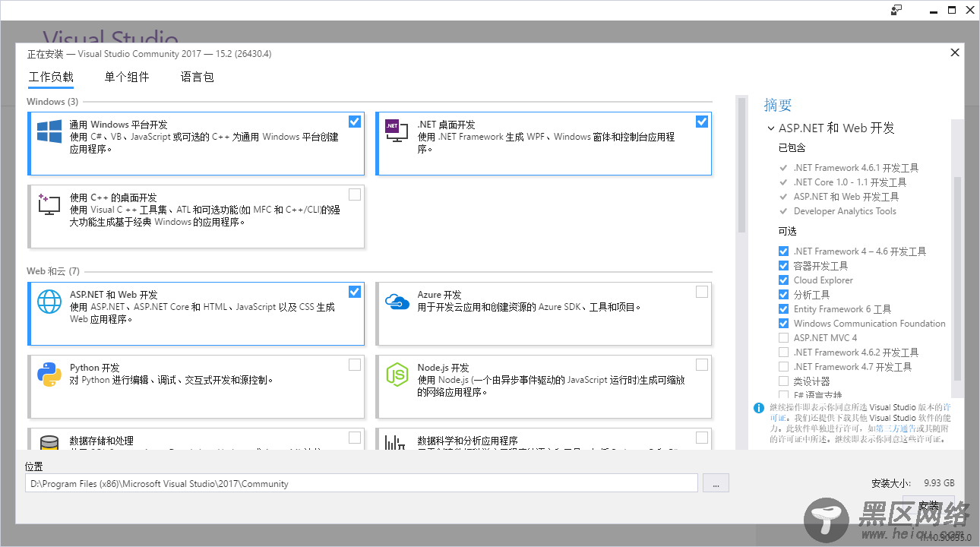The image size is (980, 547).
Task: Click the workloads list vertical scrollbar thumb
Action: coord(741,165)
